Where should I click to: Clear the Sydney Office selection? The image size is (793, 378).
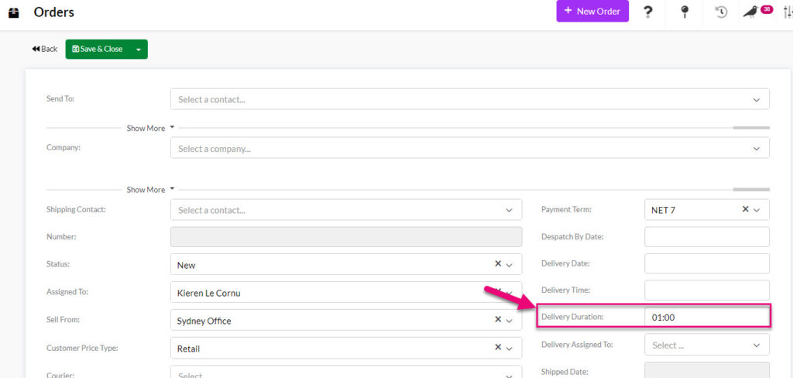pyautogui.click(x=498, y=319)
